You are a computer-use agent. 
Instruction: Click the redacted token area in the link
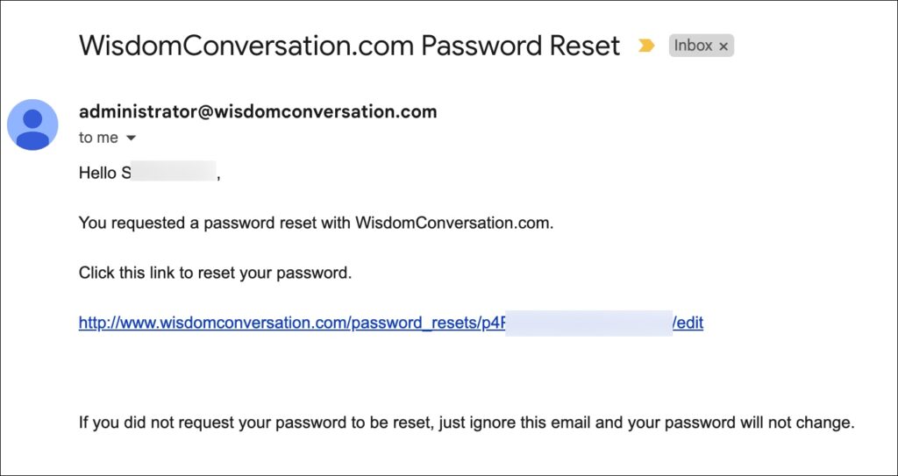588,323
